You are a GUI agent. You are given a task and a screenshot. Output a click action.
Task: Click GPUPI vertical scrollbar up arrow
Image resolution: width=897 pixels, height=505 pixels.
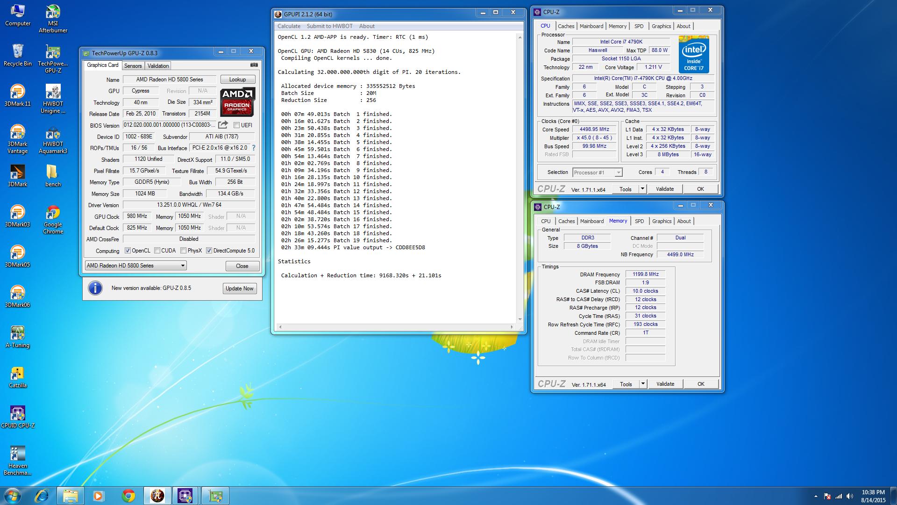520,37
